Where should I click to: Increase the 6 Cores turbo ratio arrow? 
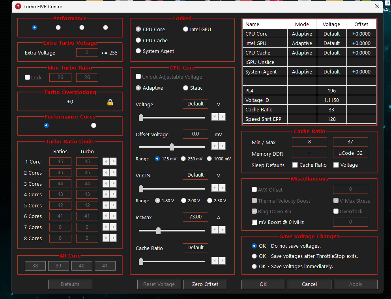113,216
